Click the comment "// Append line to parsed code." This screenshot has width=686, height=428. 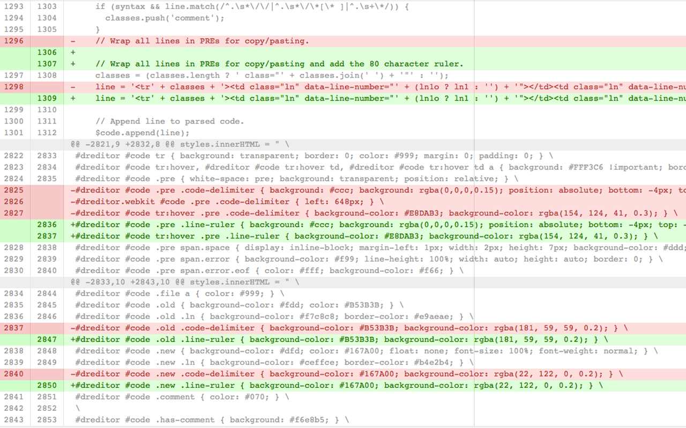(x=169, y=121)
